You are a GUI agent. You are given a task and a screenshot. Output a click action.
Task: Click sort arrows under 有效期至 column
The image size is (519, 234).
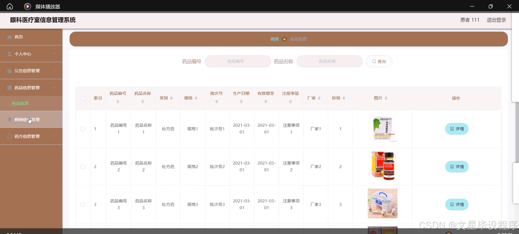click(266, 101)
